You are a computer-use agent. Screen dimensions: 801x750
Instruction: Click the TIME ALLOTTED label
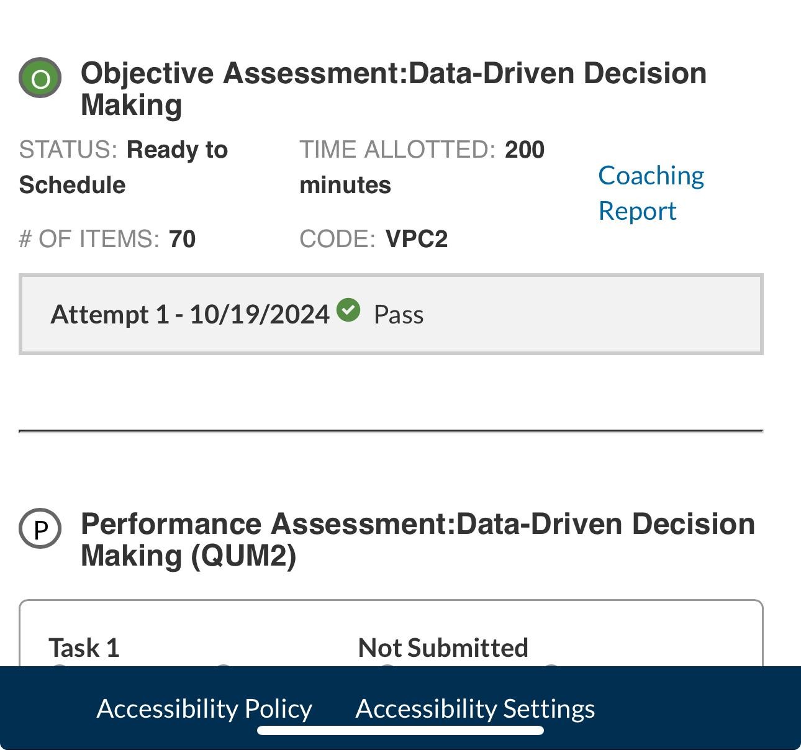click(x=397, y=150)
